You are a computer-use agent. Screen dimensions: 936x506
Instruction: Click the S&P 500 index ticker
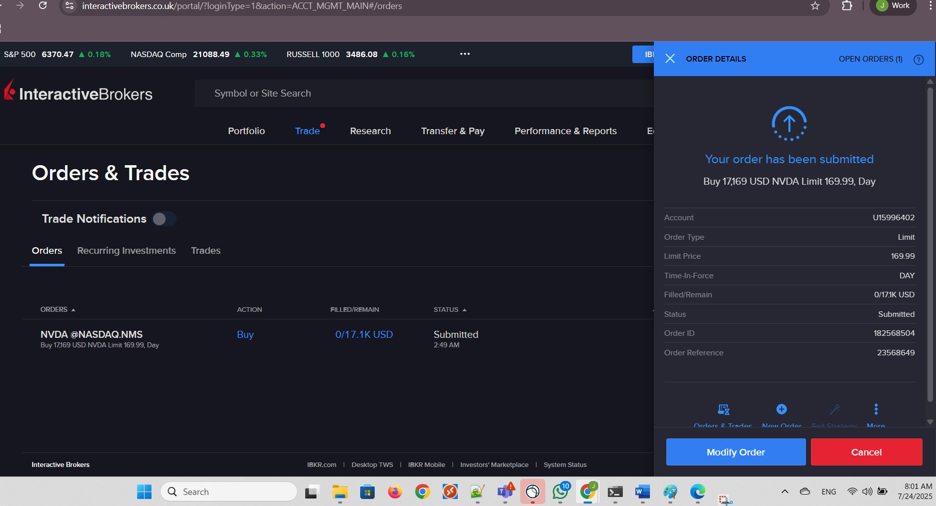coord(57,54)
